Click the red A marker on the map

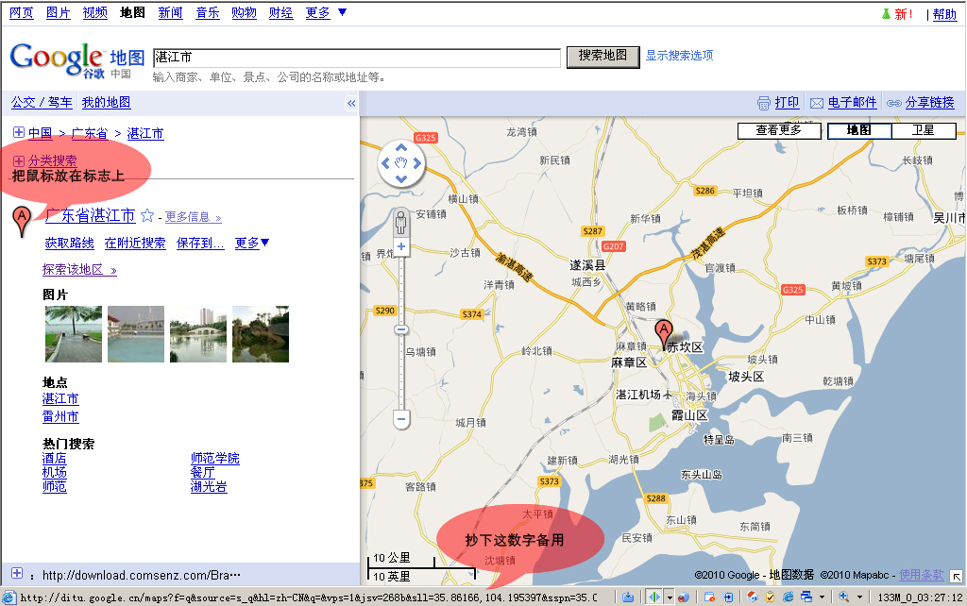pyautogui.click(x=664, y=335)
